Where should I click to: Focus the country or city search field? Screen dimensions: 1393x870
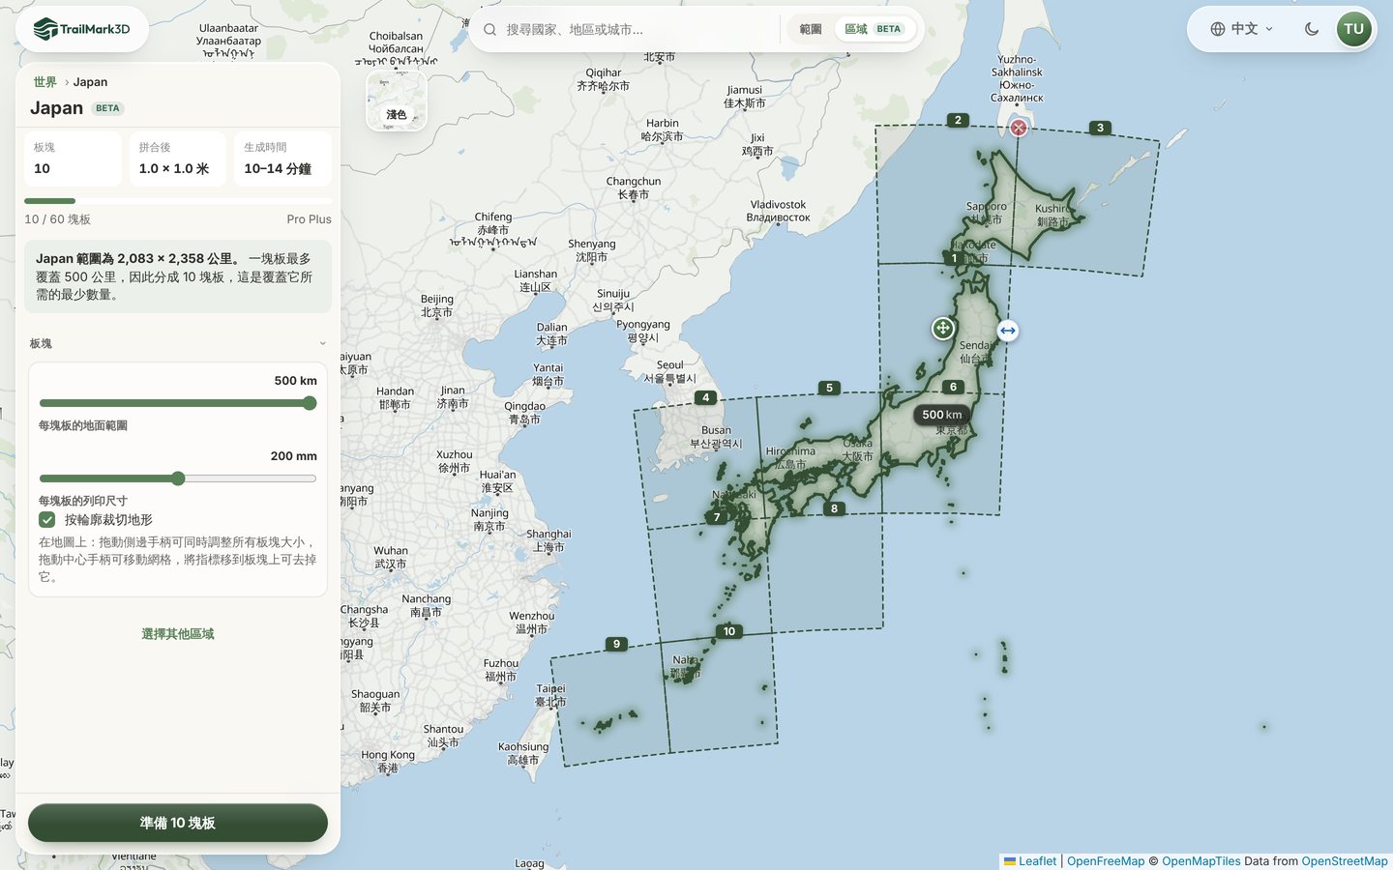pos(638,30)
